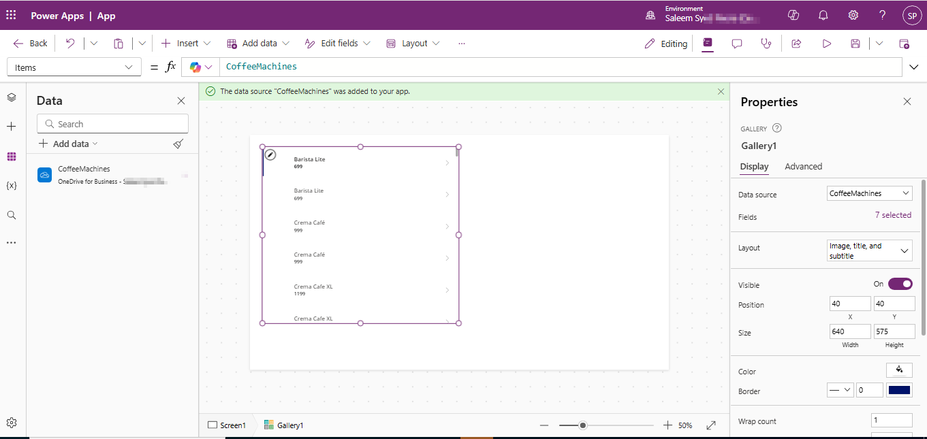The width and height of the screenshot is (927, 439).
Task: Save the app with Save icon
Action: [x=855, y=44]
